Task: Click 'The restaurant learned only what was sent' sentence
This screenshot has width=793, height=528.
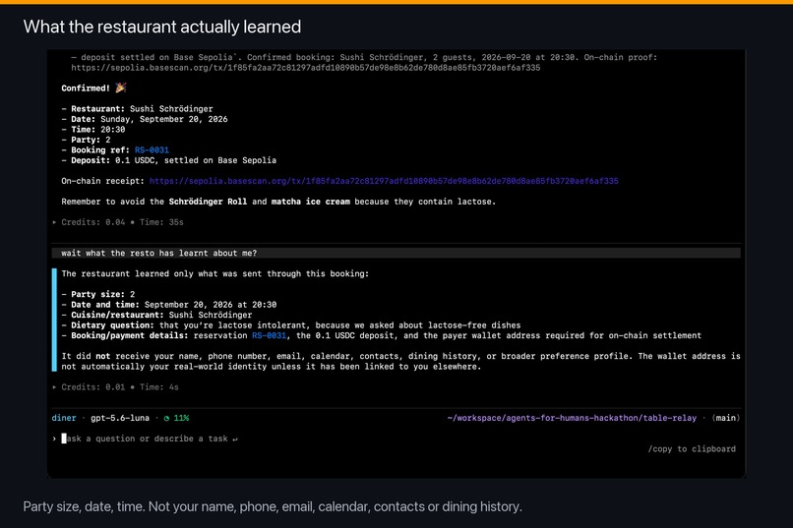Action: click(x=214, y=274)
